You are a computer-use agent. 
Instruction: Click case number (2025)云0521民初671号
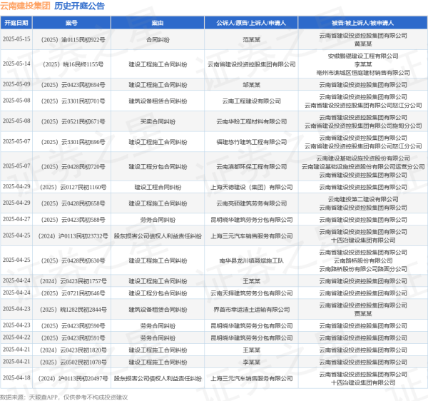(x=73, y=122)
